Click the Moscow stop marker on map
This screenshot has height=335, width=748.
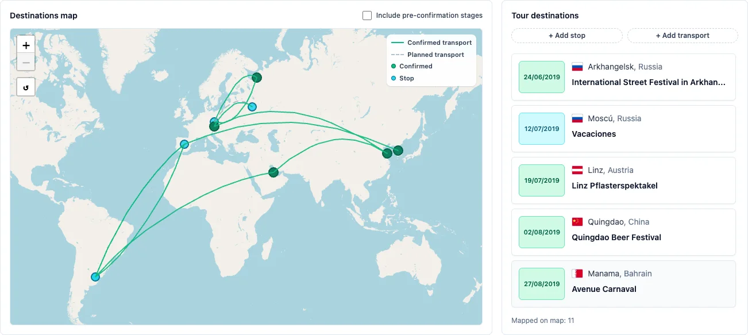[x=252, y=107]
